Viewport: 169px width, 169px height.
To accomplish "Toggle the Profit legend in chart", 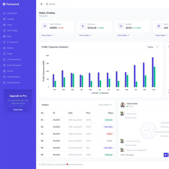I will (95, 93).
